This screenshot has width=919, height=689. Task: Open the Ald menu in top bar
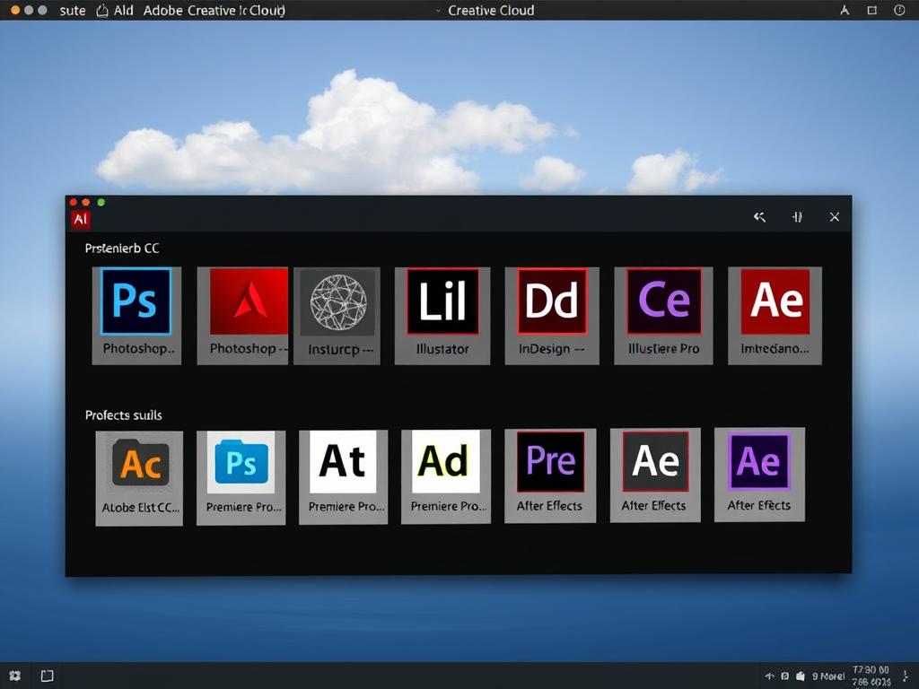124,11
